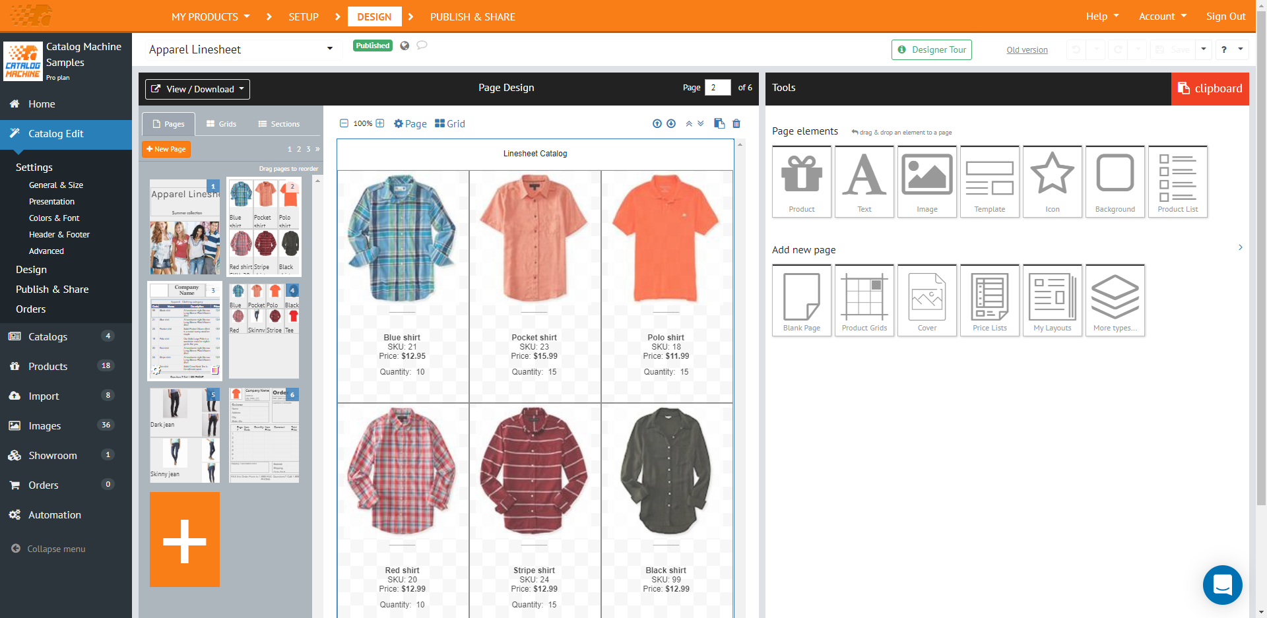
Task: Expand the Account menu
Action: (x=1163, y=16)
